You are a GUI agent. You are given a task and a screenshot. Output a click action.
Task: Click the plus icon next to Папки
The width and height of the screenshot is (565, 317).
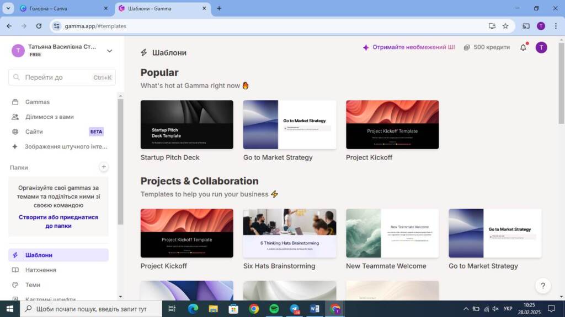[104, 167]
